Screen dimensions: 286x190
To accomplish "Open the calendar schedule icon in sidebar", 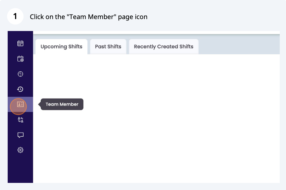I will click(x=20, y=44).
